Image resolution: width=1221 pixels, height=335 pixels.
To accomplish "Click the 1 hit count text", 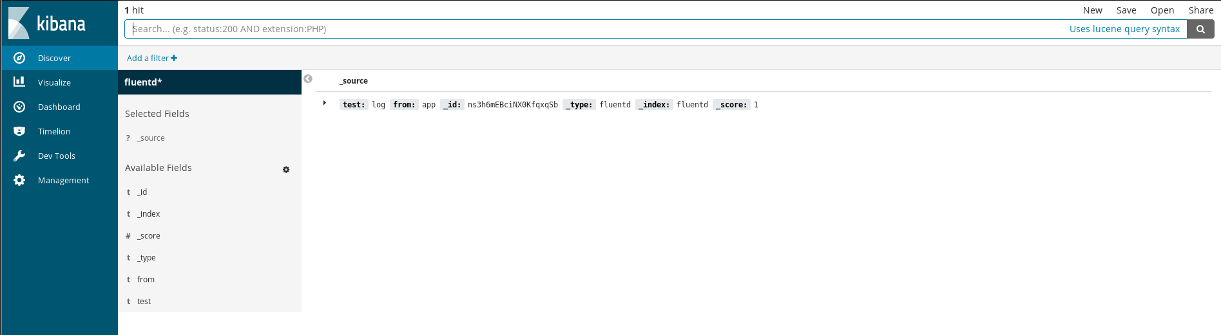I will (x=134, y=10).
